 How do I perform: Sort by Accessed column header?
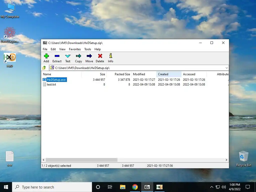[194, 74]
